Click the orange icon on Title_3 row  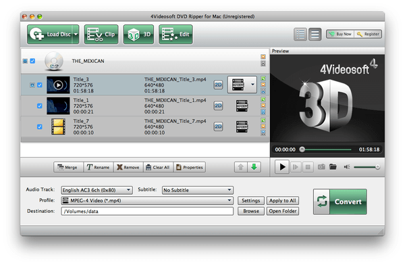coord(263,85)
